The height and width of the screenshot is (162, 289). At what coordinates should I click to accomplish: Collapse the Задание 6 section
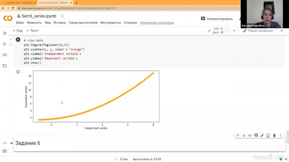tap(12, 144)
